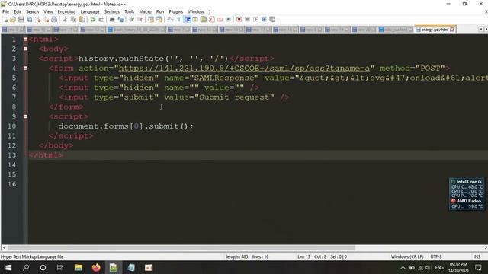
Task: Collapse the script block at line 9
Action: click(x=25, y=116)
